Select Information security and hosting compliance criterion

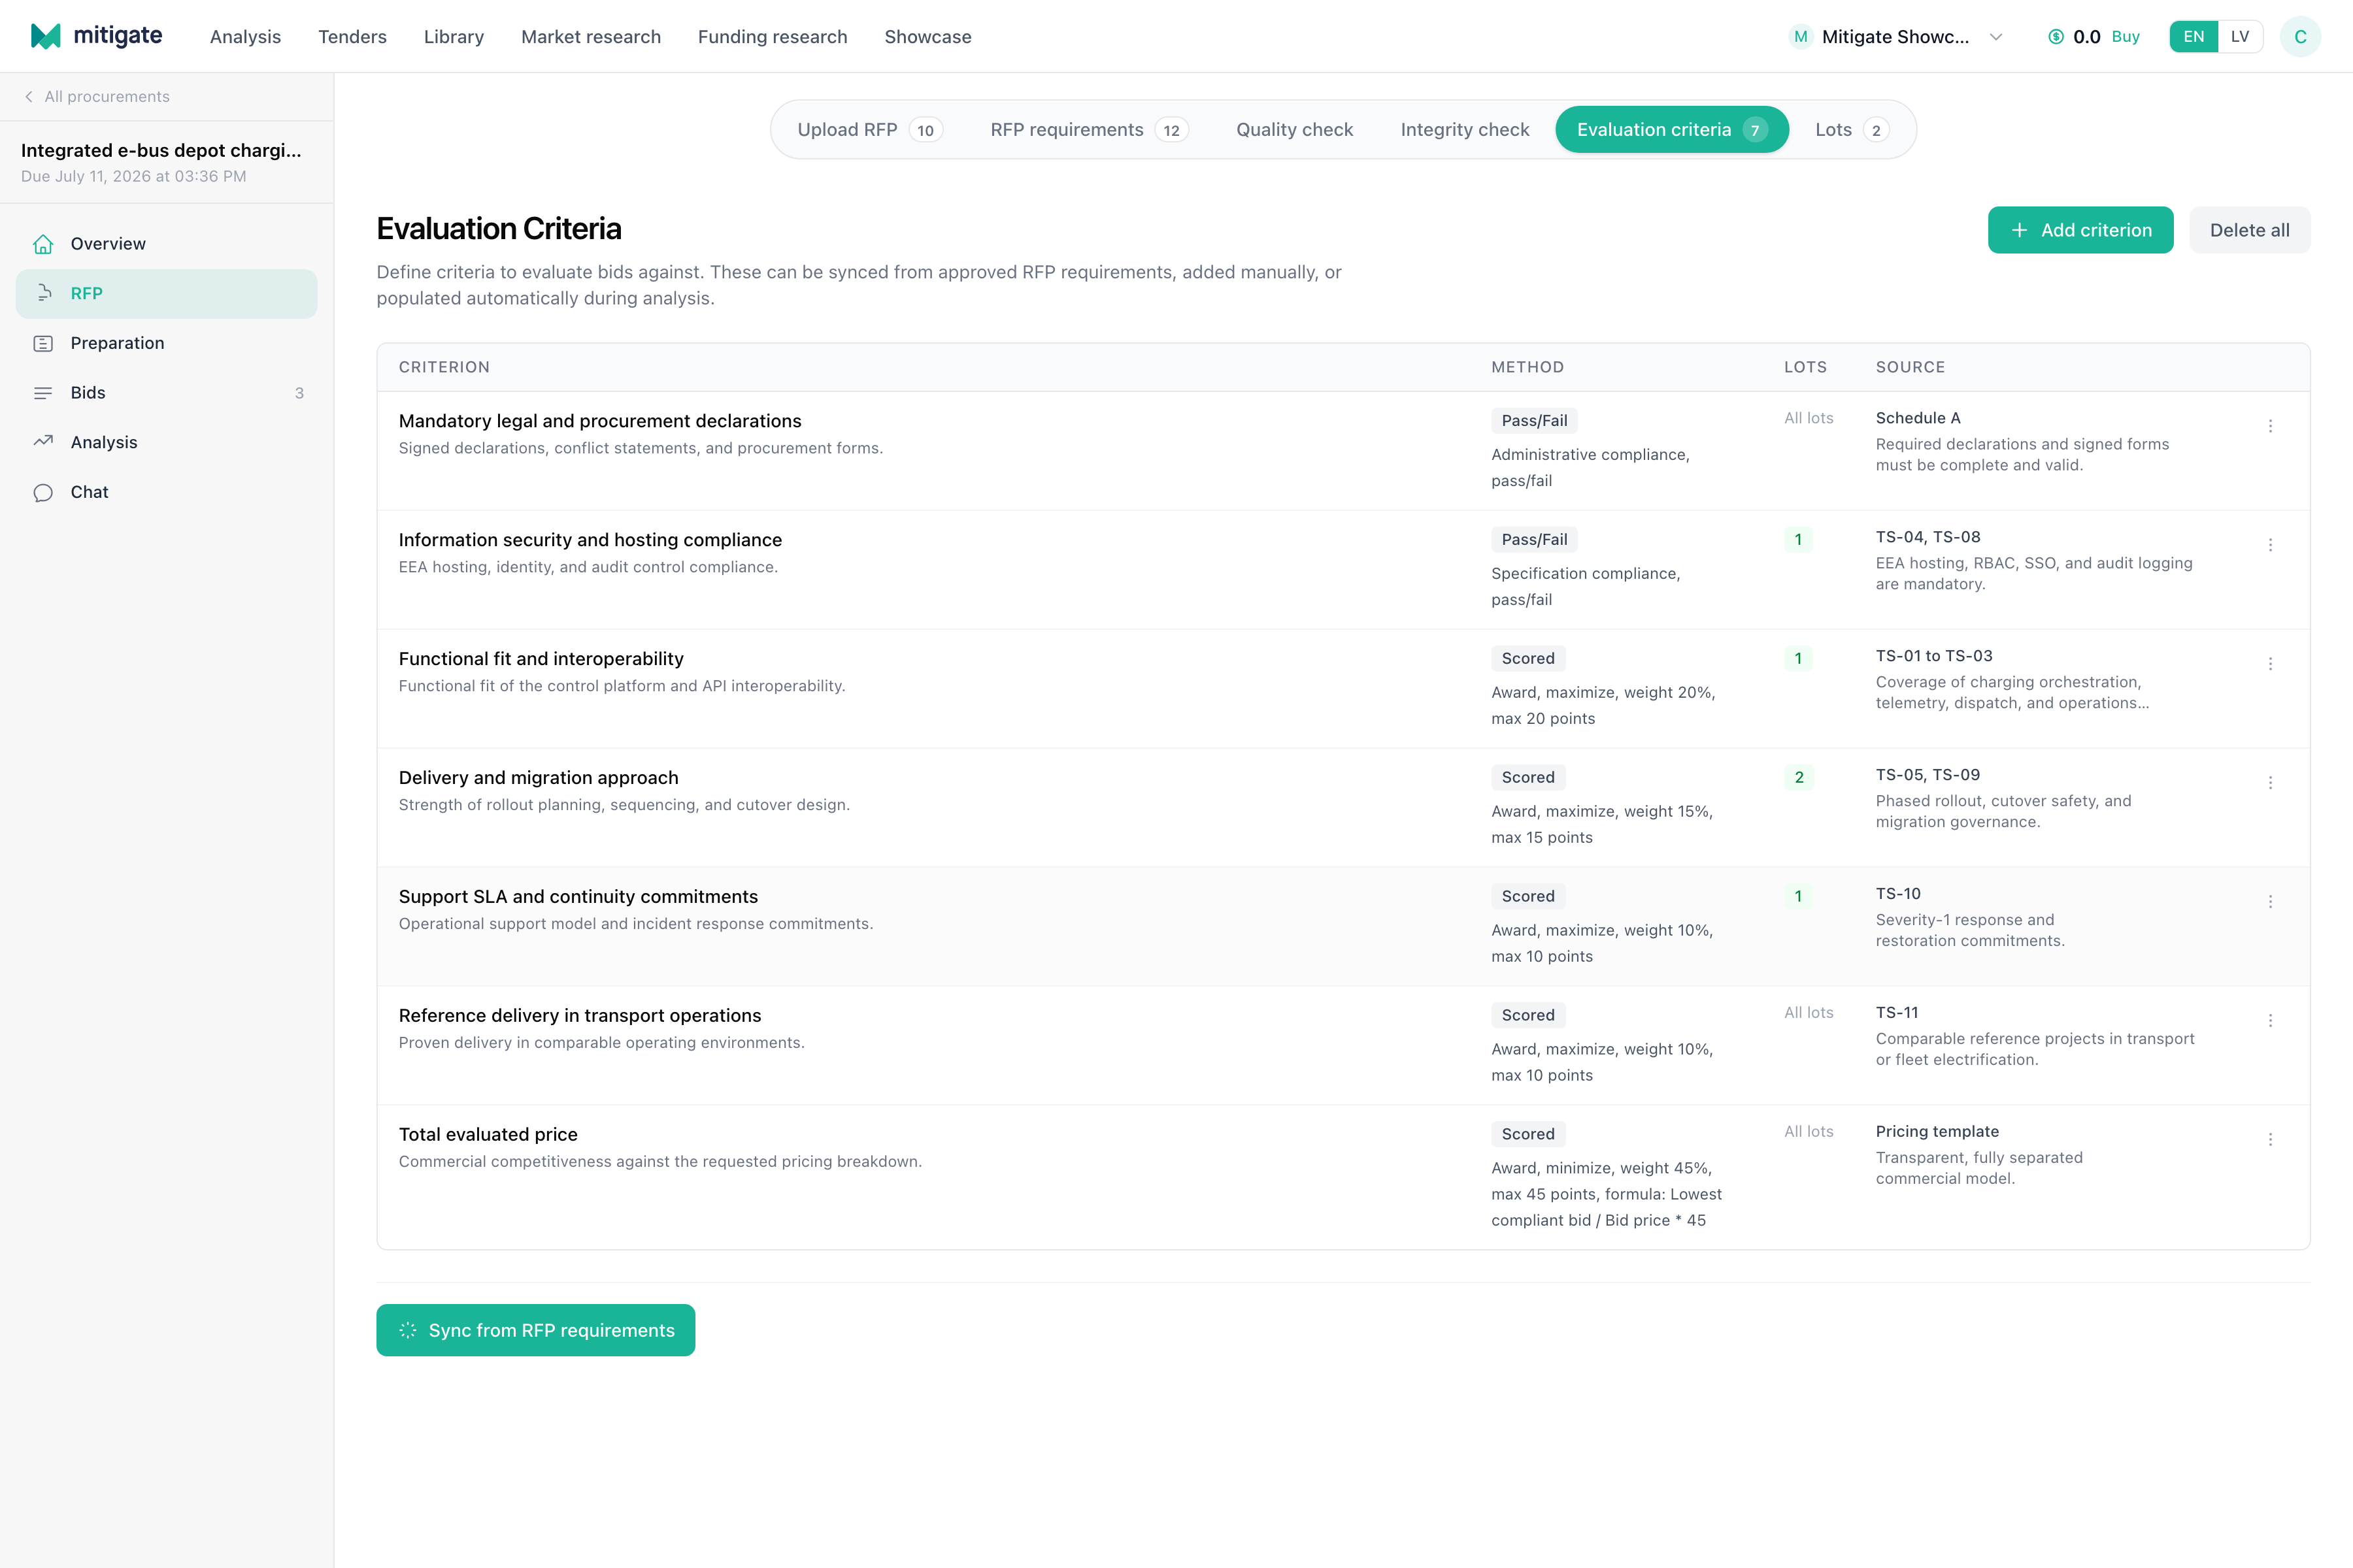pos(590,540)
